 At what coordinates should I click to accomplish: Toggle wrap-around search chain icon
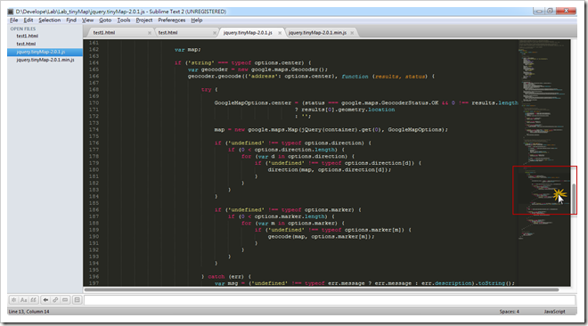[x=55, y=300]
